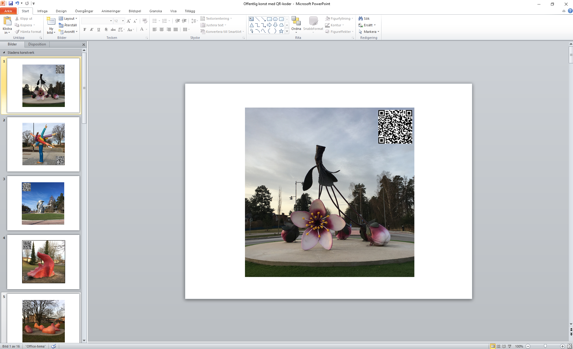The height and width of the screenshot is (349, 573).
Task: Align text right
Action: 169,29
